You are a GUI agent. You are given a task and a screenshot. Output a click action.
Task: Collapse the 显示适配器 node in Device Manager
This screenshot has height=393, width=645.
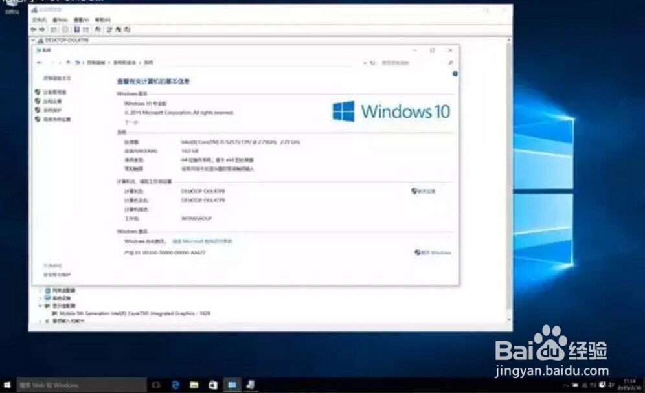point(41,306)
